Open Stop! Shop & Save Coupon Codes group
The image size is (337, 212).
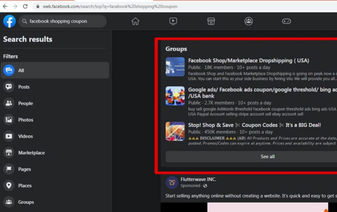pyautogui.click(x=254, y=125)
